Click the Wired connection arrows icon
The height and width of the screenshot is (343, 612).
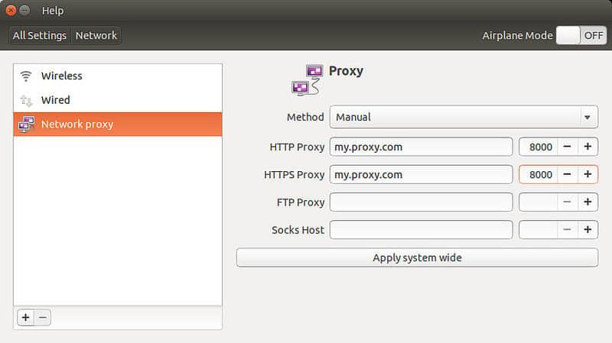coord(27,100)
